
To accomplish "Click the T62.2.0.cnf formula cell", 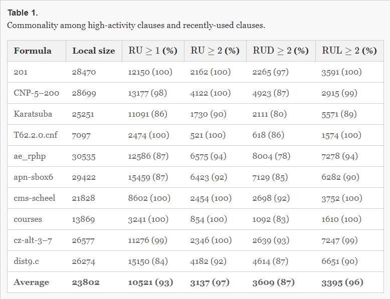I will (36, 135).
